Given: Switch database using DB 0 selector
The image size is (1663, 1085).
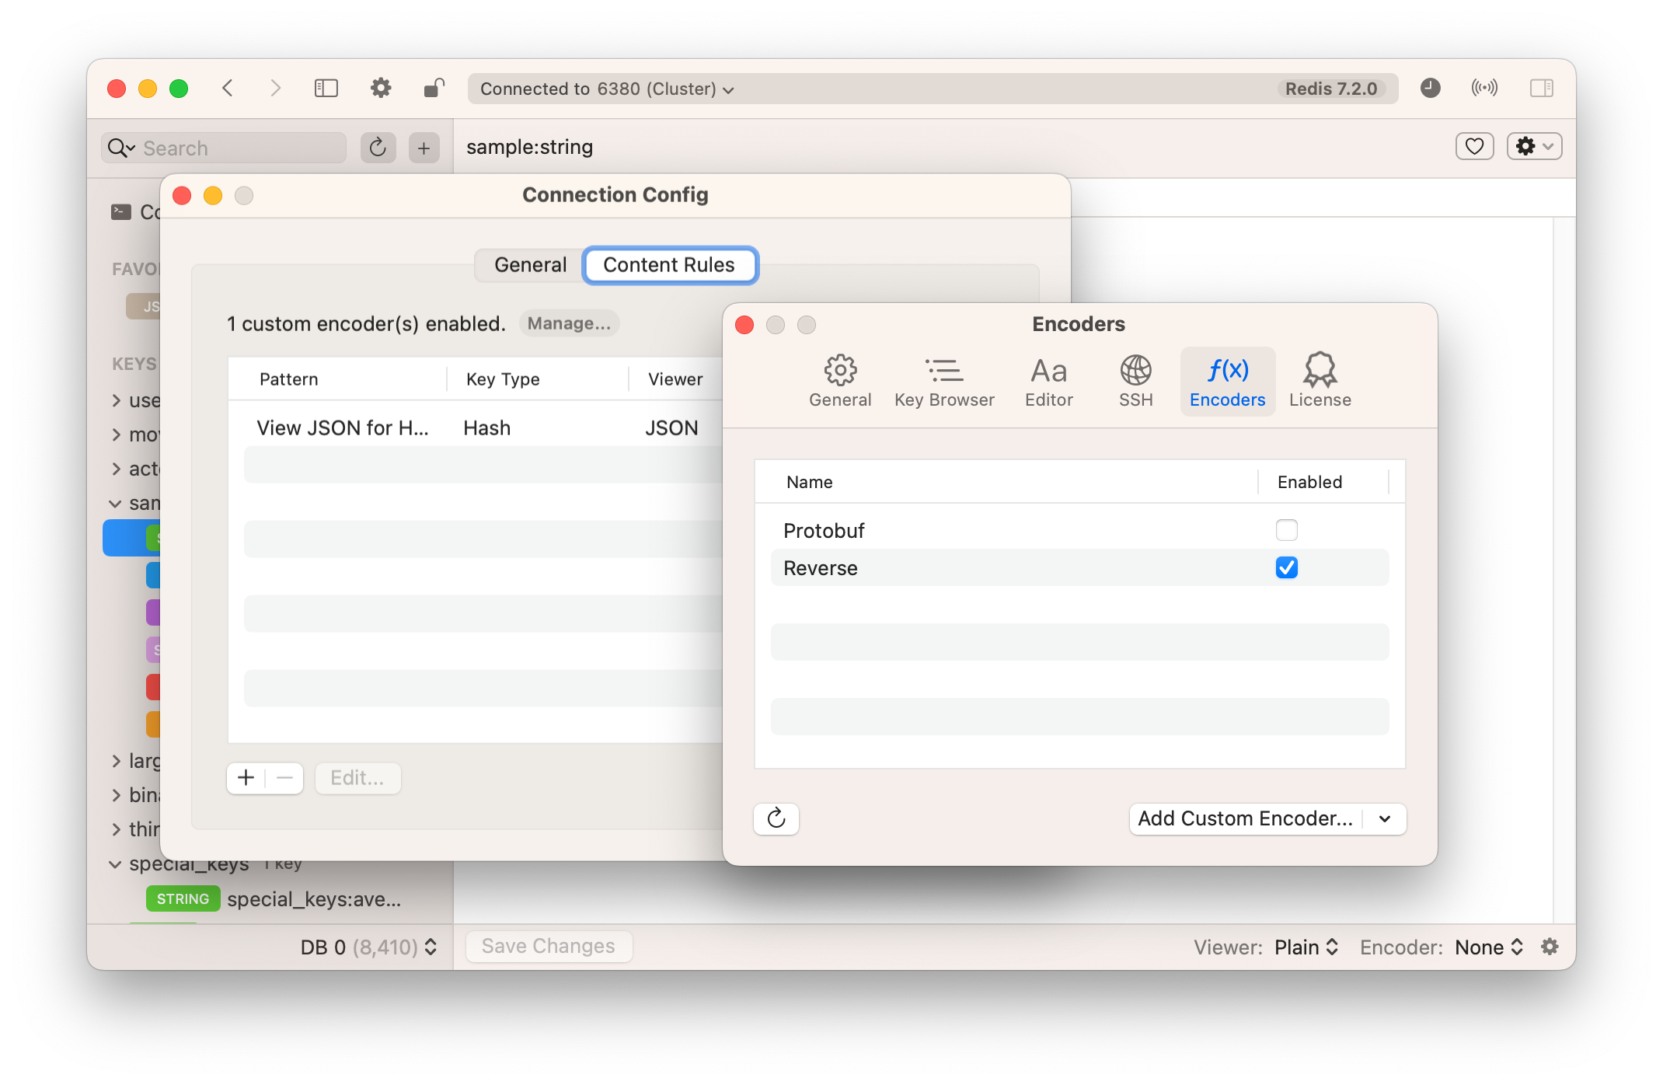Looking at the screenshot, I should click(369, 947).
